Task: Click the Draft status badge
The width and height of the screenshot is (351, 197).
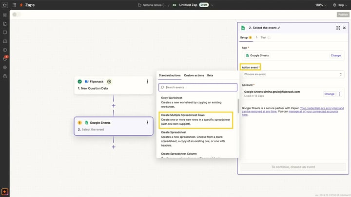Action: tap(204, 5)
